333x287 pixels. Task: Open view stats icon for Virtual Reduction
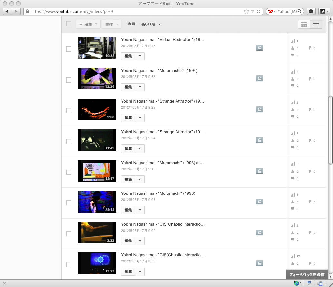(x=293, y=41)
